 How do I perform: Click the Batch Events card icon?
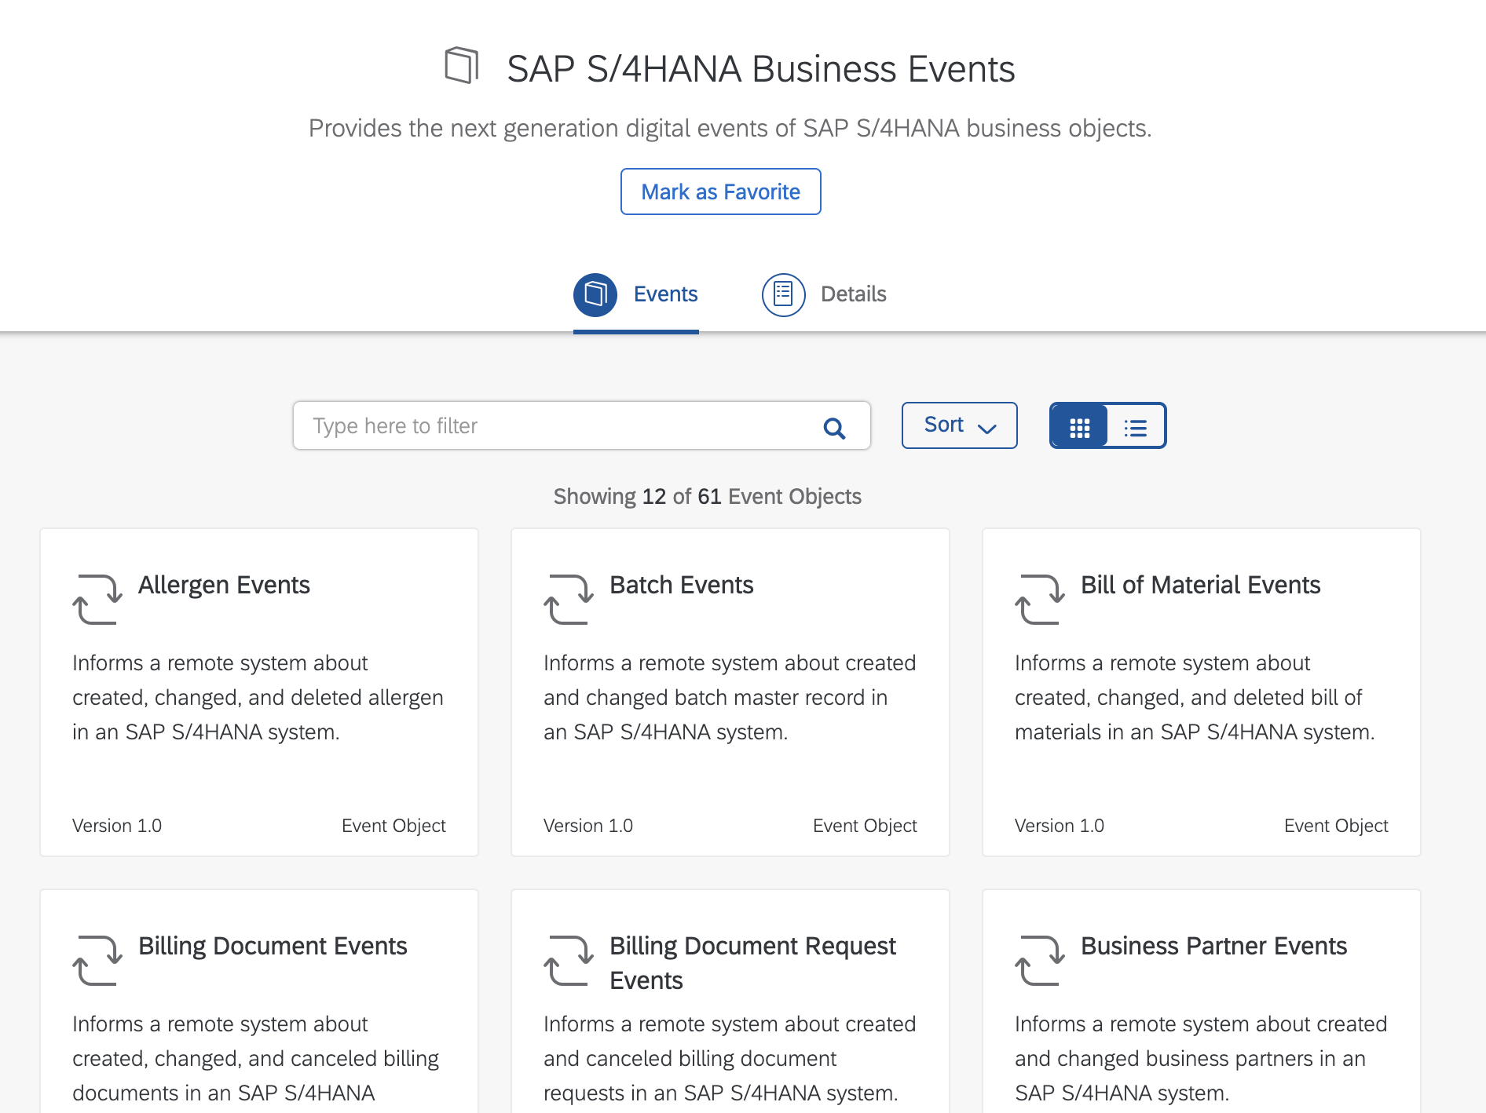[x=569, y=600]
